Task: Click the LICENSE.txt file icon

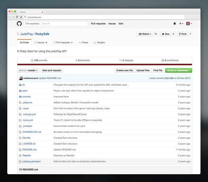Action: click(x=20, y=144)
